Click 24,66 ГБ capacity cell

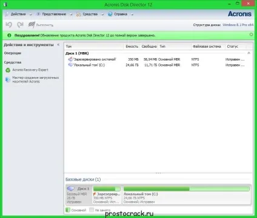pos(132,65)
